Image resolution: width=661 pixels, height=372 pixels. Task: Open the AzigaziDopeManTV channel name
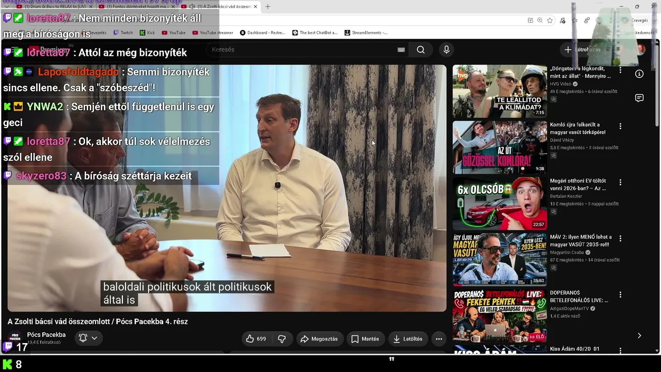(570, 309)
